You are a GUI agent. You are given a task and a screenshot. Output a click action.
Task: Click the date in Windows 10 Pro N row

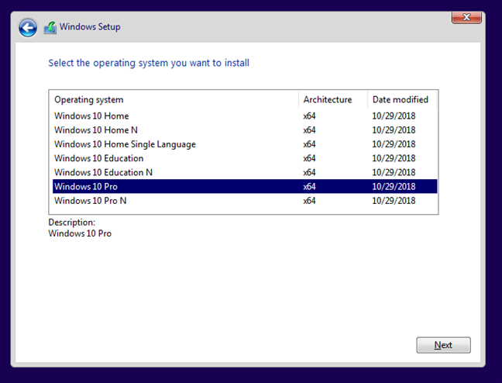[x=394, y=201]
